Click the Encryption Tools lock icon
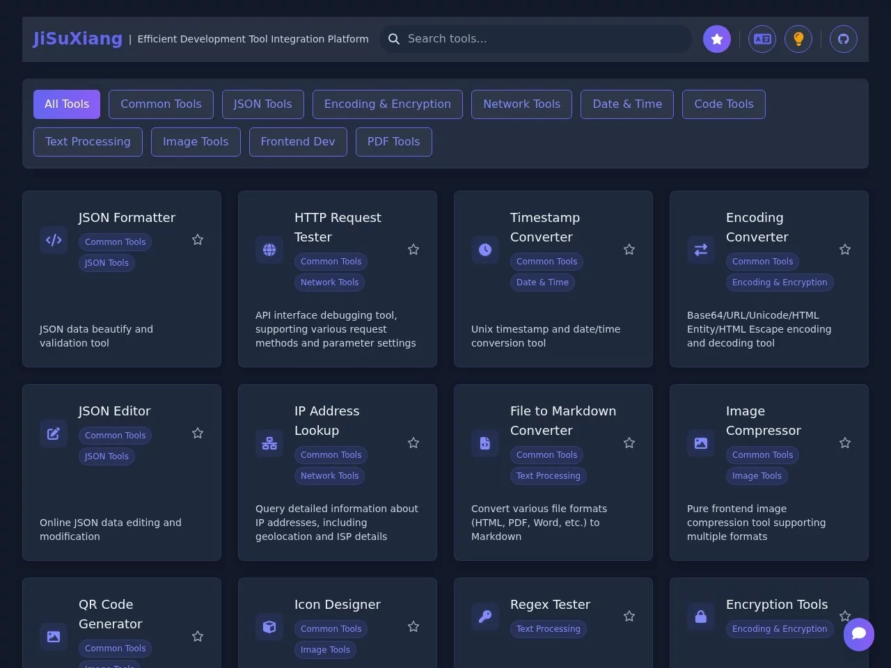Screen dimensions: 891x668 click(x=701, y=616)
